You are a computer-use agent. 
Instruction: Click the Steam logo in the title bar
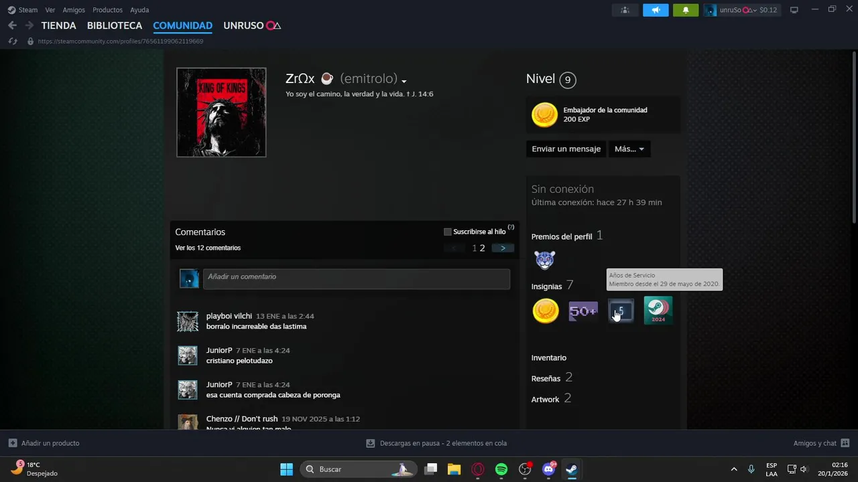coord(11,10)
